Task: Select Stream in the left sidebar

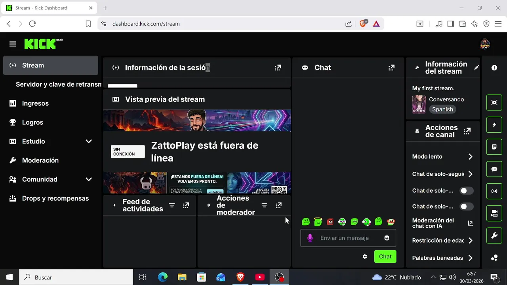Action: [51, 65]
